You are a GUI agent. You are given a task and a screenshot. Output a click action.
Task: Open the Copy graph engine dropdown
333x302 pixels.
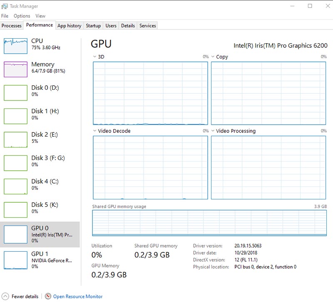(x=213, y=57)
